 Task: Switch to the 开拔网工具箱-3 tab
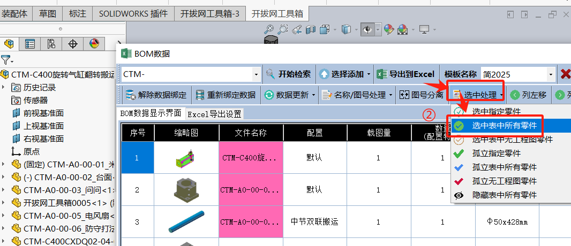click(x=210, y=14)
